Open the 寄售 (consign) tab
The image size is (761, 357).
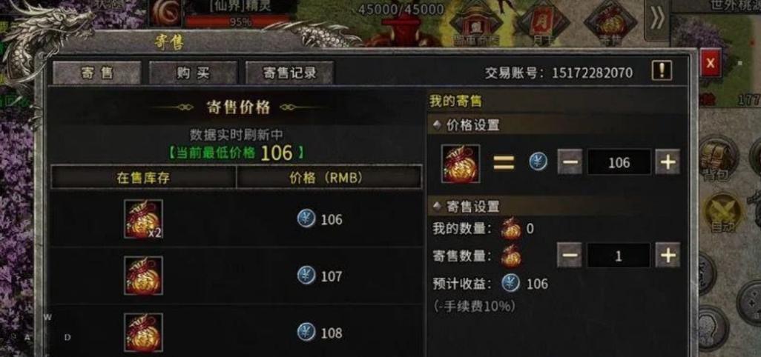pyautogui.click(x=96, y=73)
